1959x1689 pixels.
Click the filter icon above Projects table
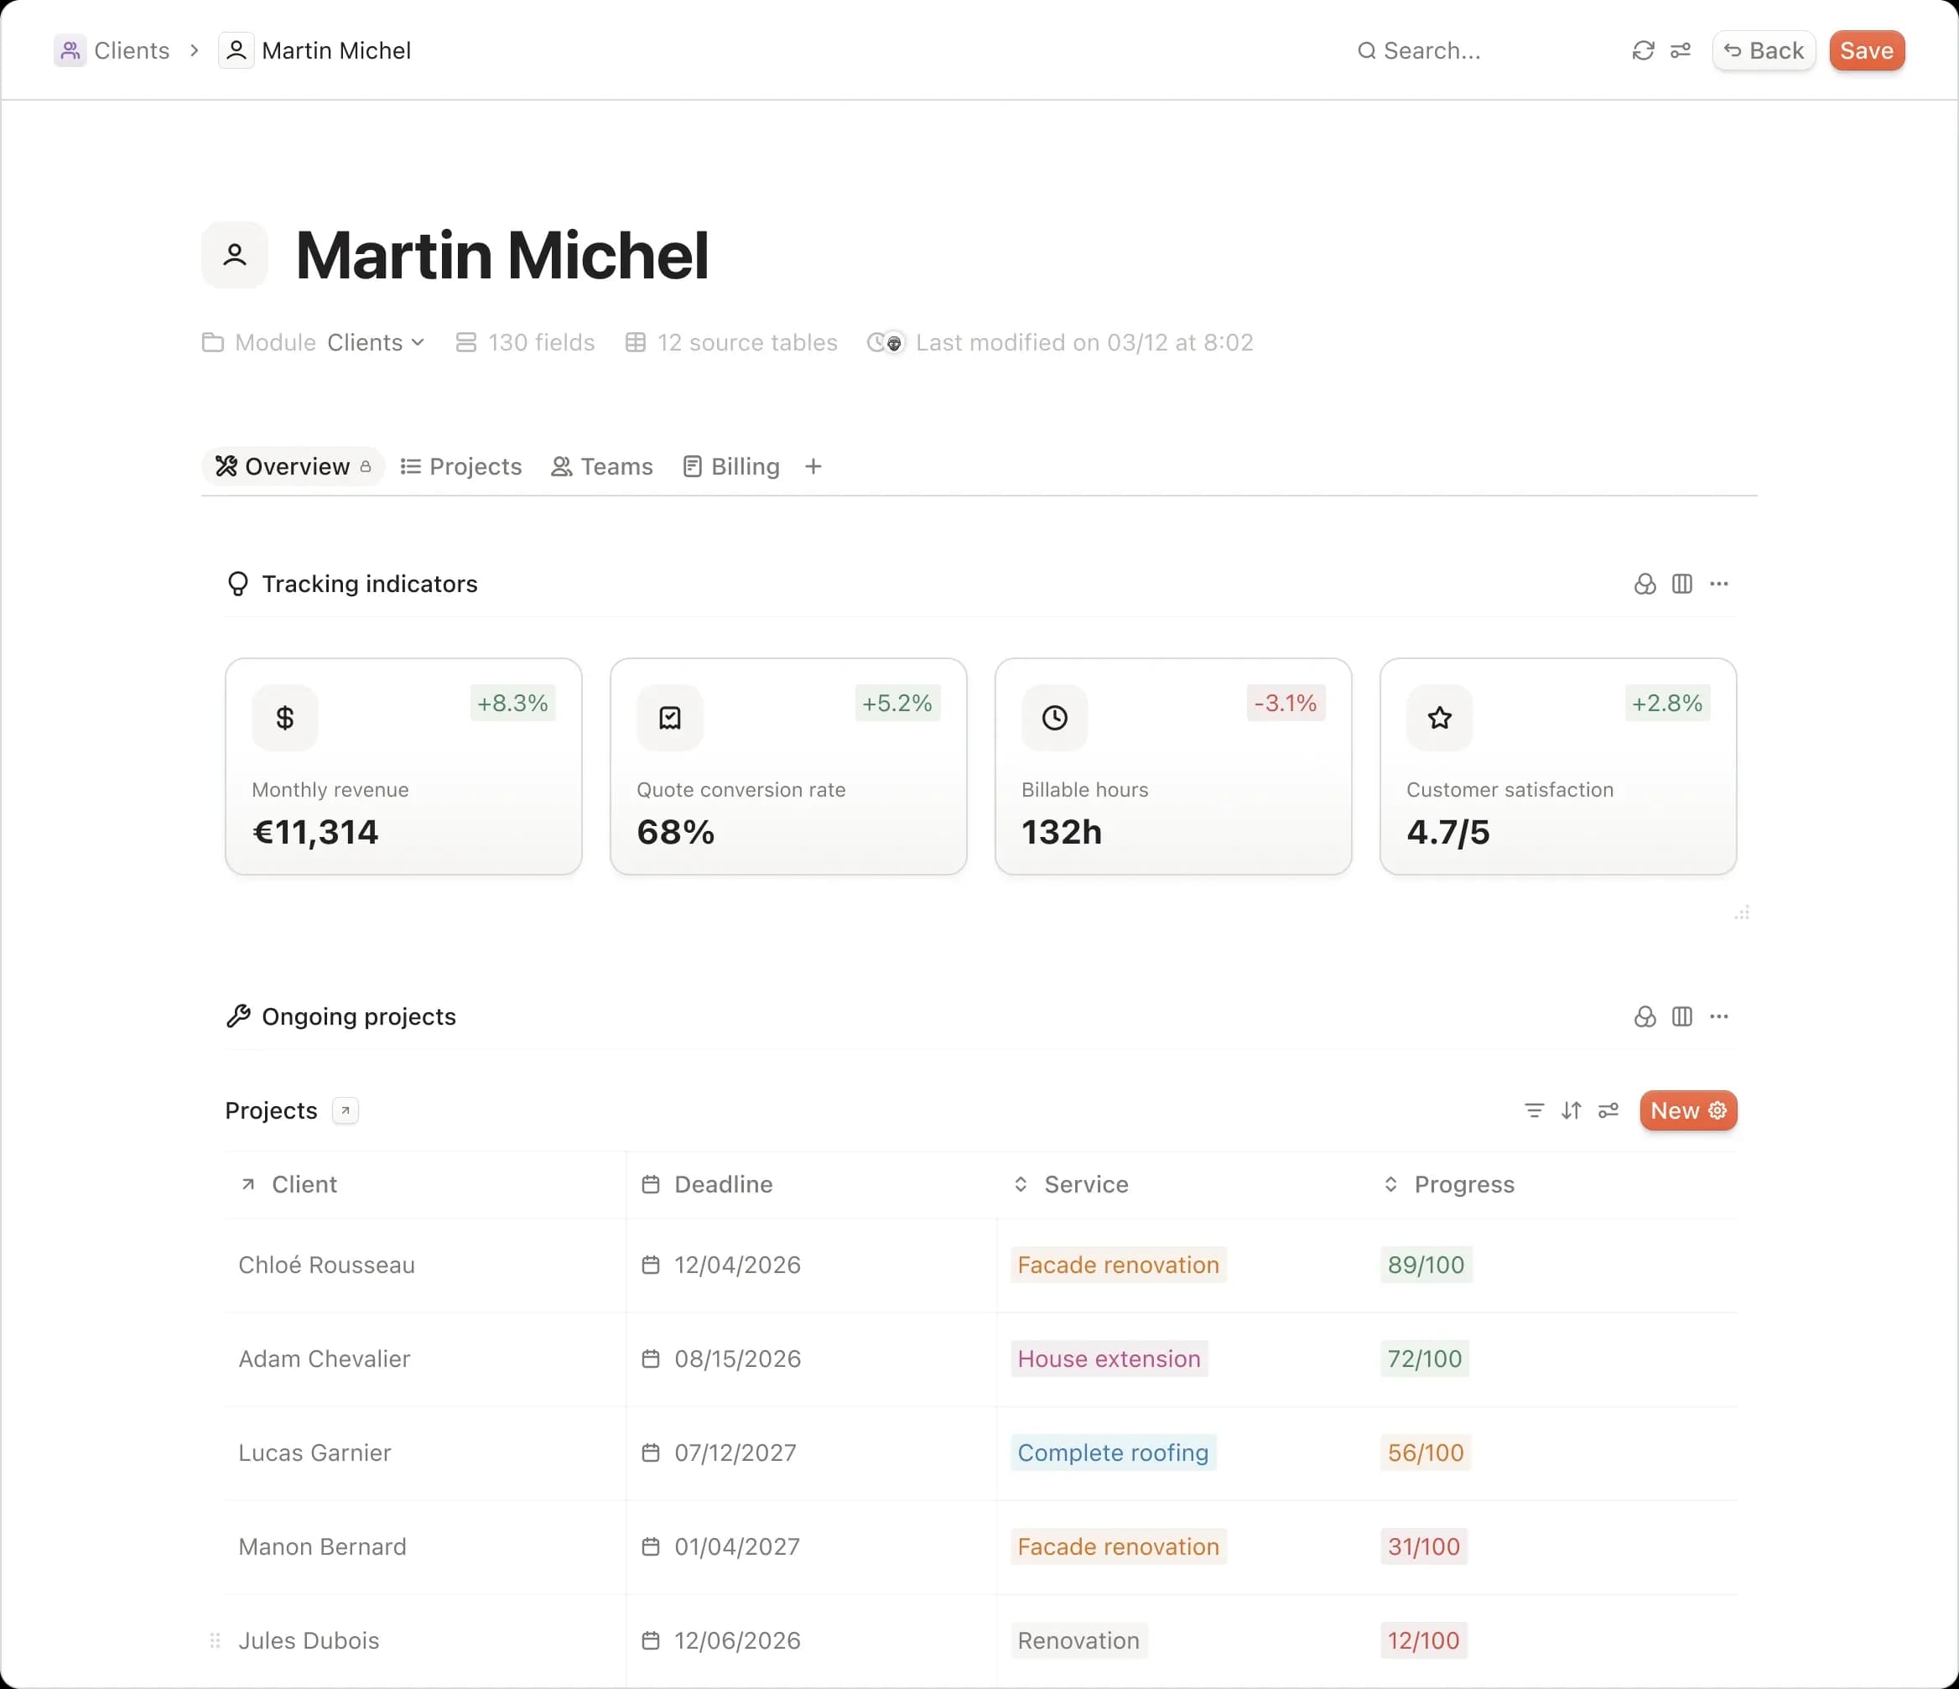(1534, 1110)
